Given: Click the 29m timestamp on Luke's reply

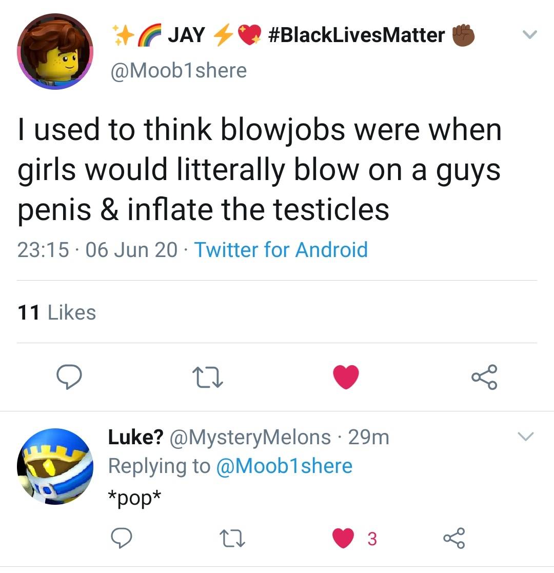Looking at the screenshot, I should click(x=368, y=437).
